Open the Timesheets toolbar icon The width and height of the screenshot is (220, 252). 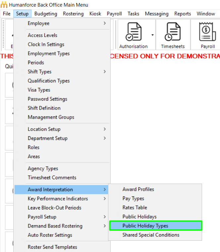pyautogui.click(x=173, y=32)
